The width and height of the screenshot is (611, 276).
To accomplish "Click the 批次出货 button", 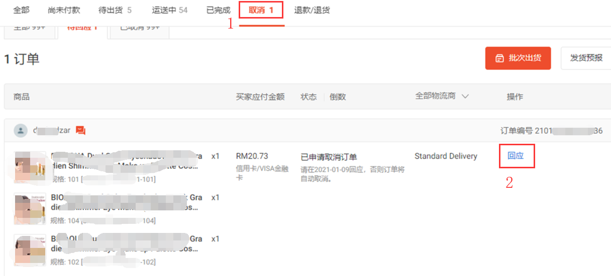I will point(518,58).
